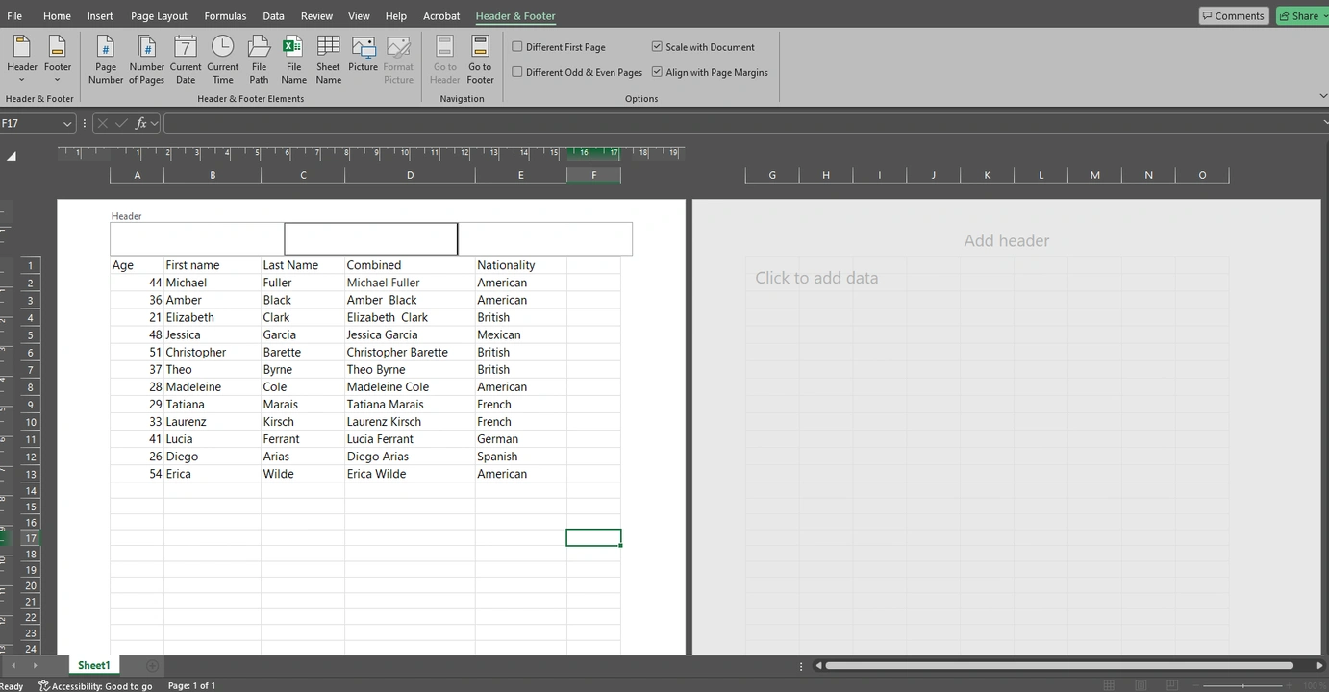The image size is (1329, 692).
Task: Click horizontal scrollbar left arrow
Action: (818, 665)
